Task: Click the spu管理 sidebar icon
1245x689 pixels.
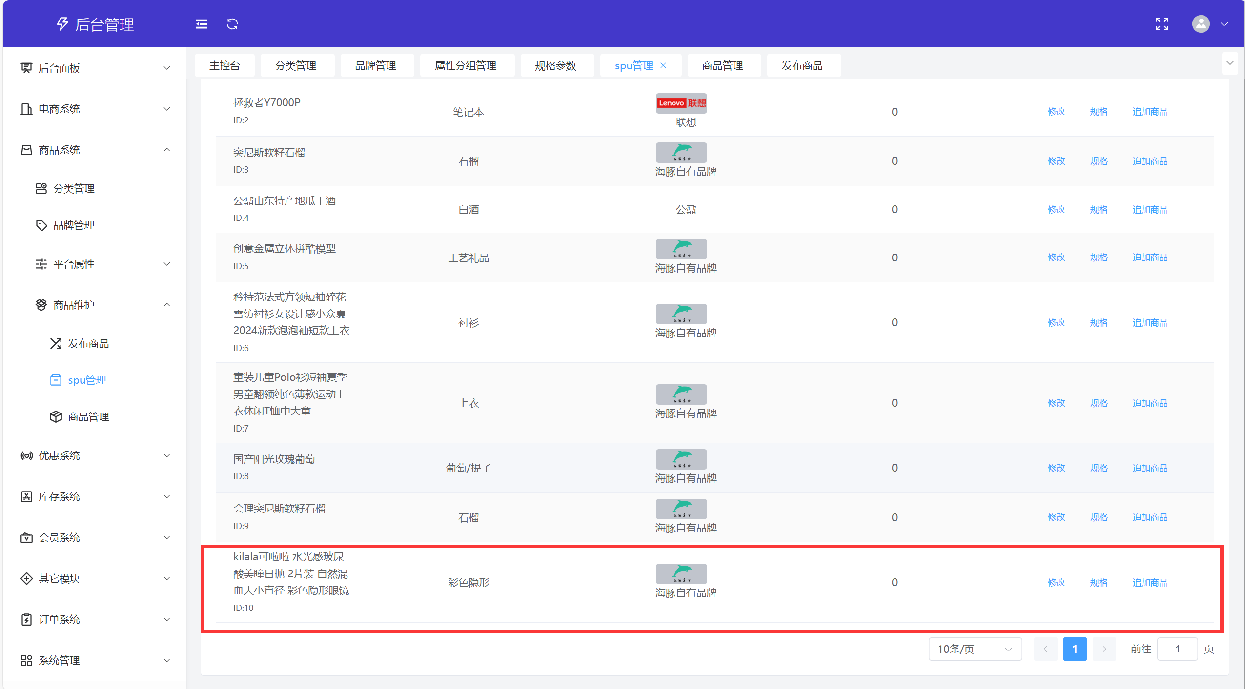Action: pyautogui.click(x=56, y=380)
